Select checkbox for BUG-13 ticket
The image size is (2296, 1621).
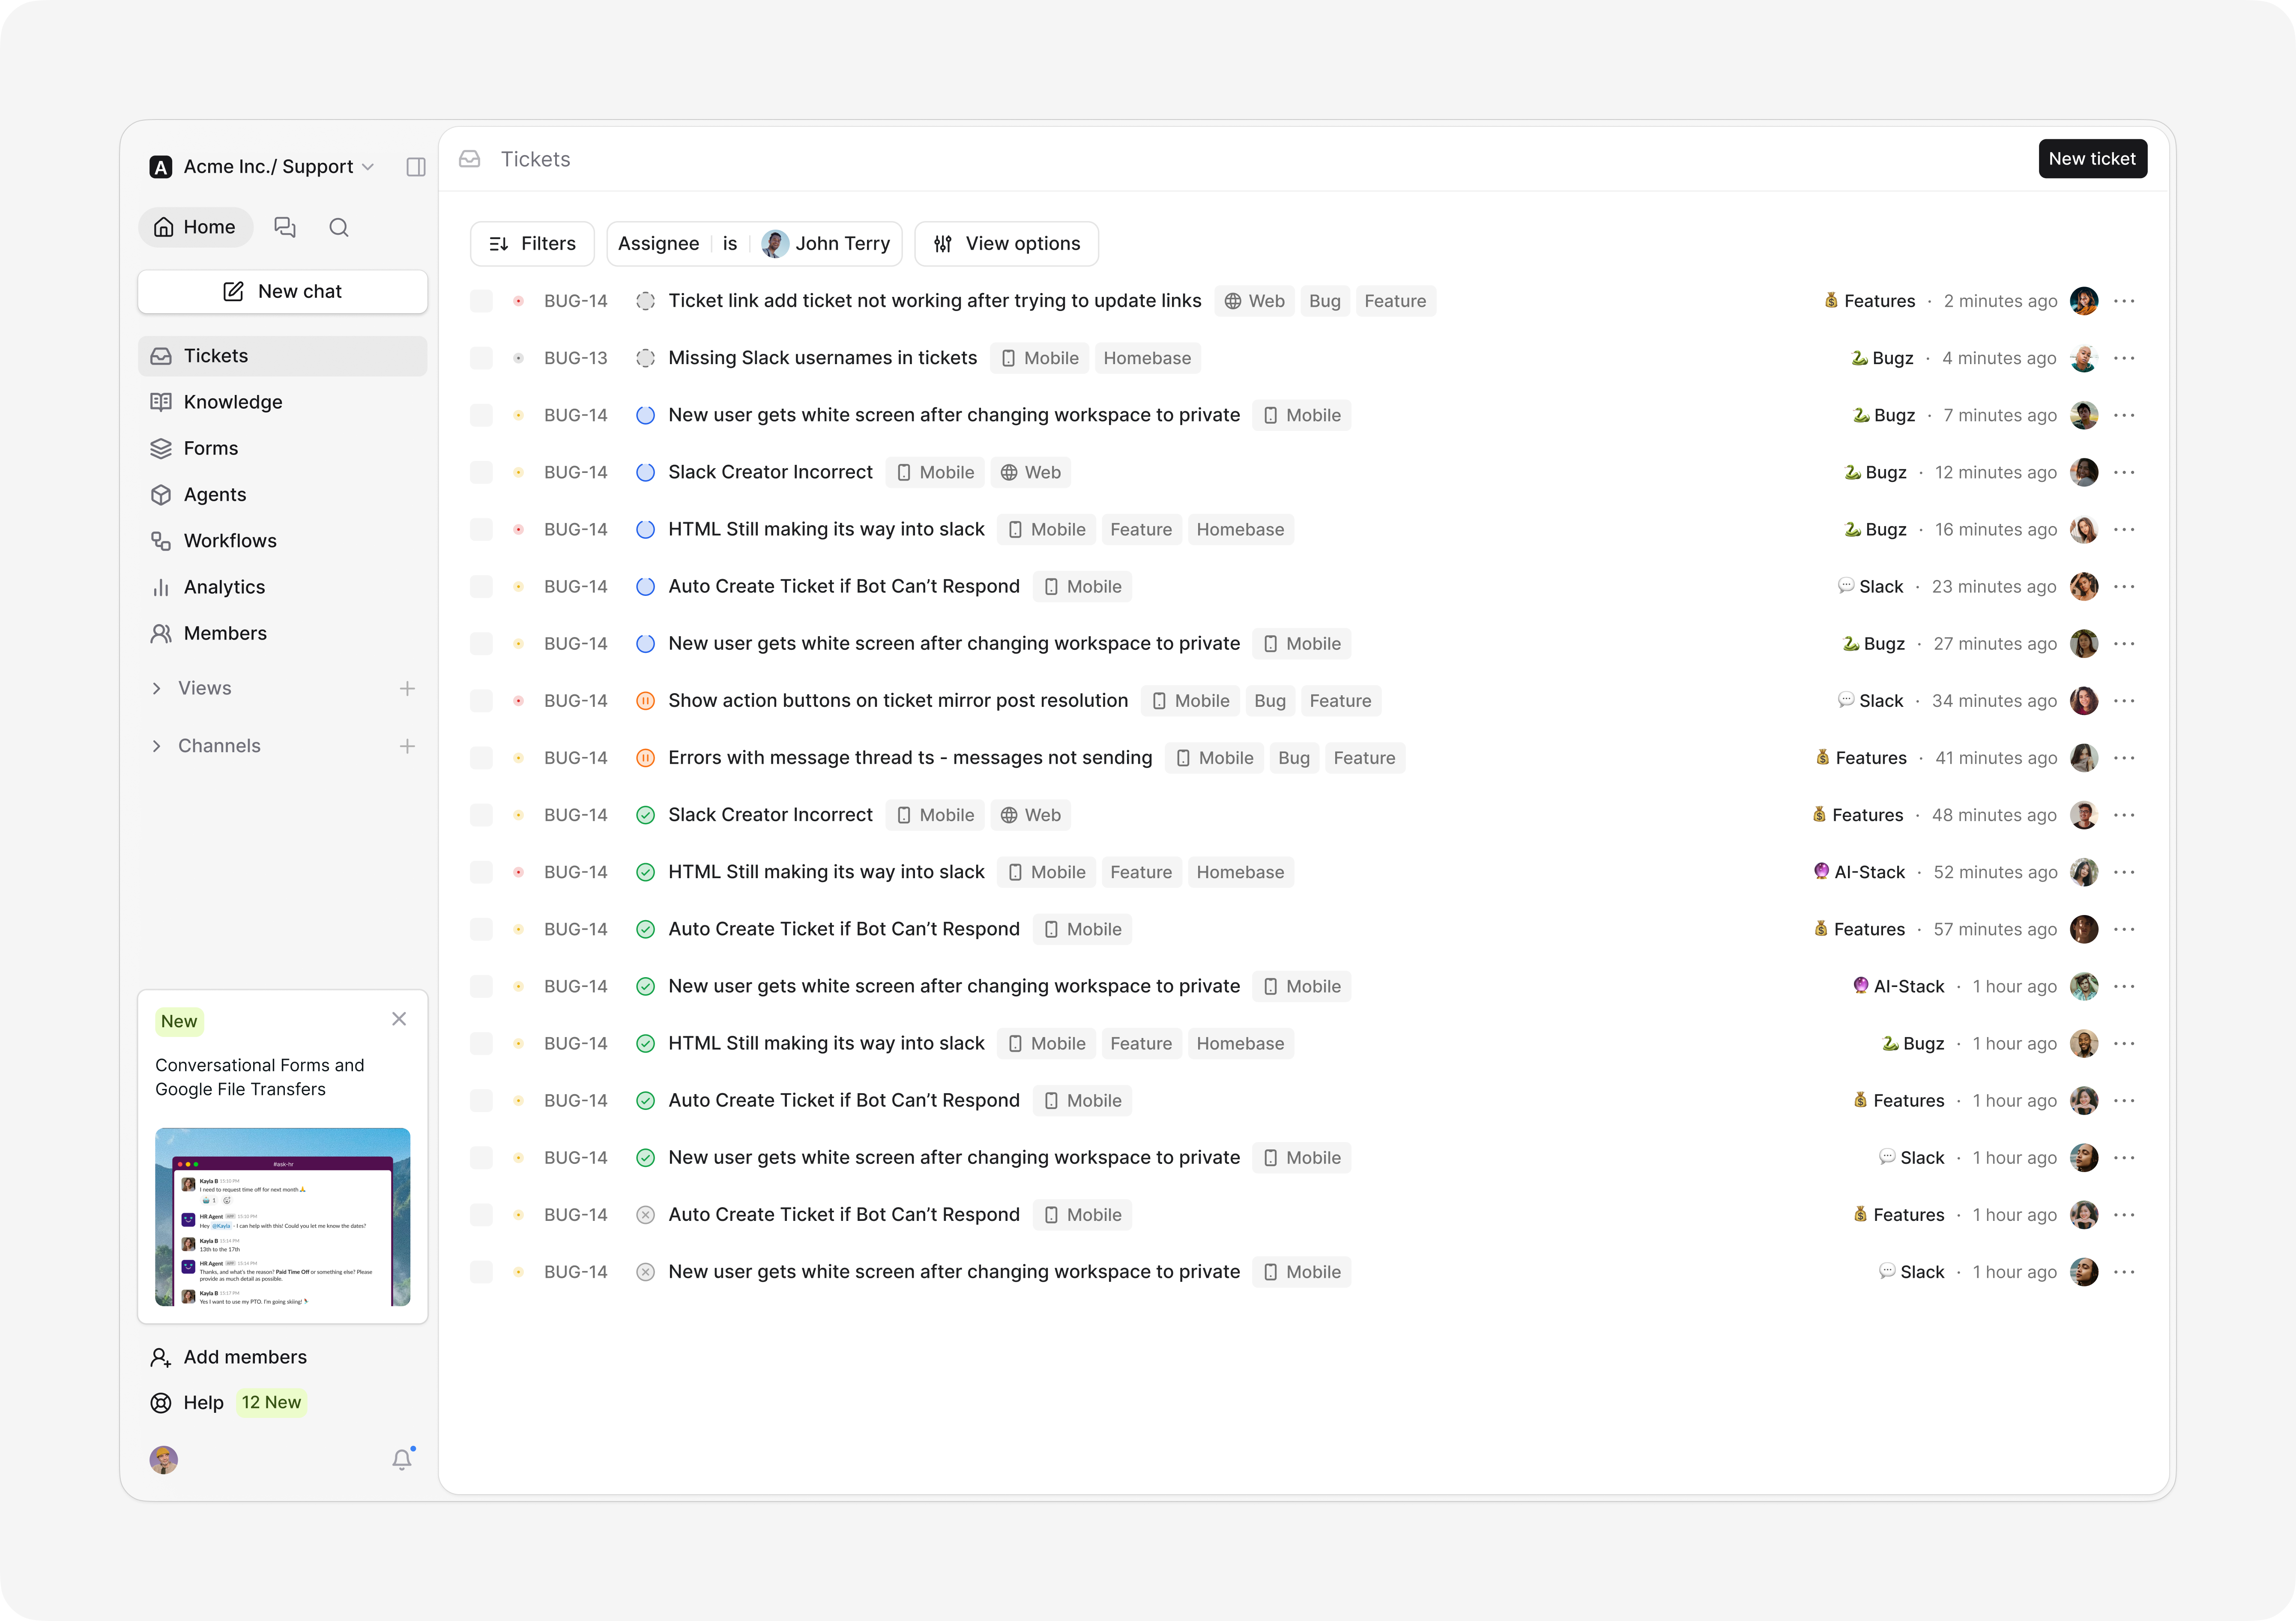pyautogui.click(x=482, y=358)
